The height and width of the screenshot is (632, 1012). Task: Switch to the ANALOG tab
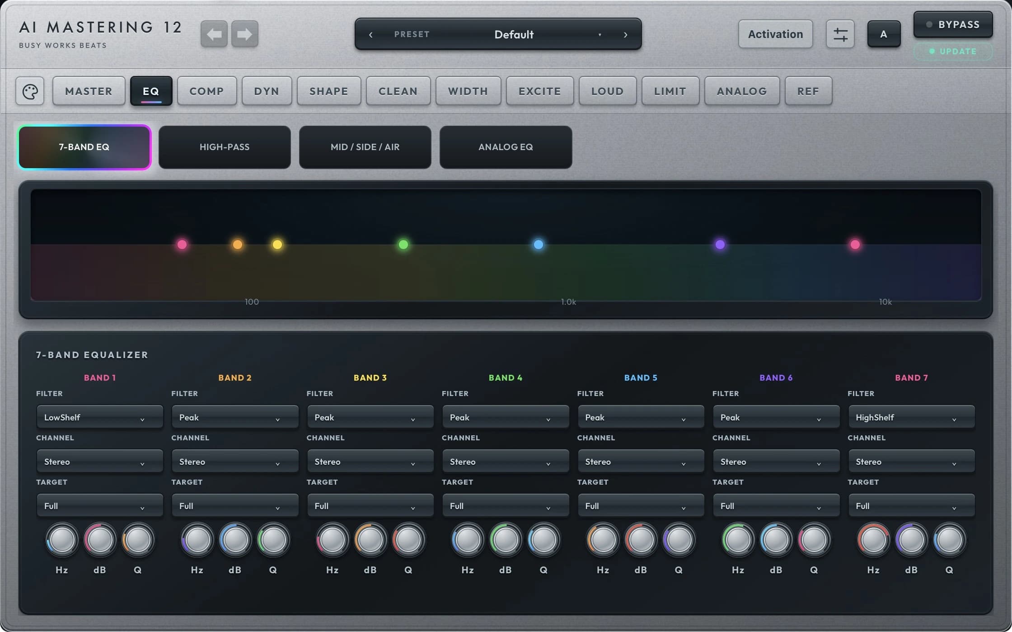[742, 91]
